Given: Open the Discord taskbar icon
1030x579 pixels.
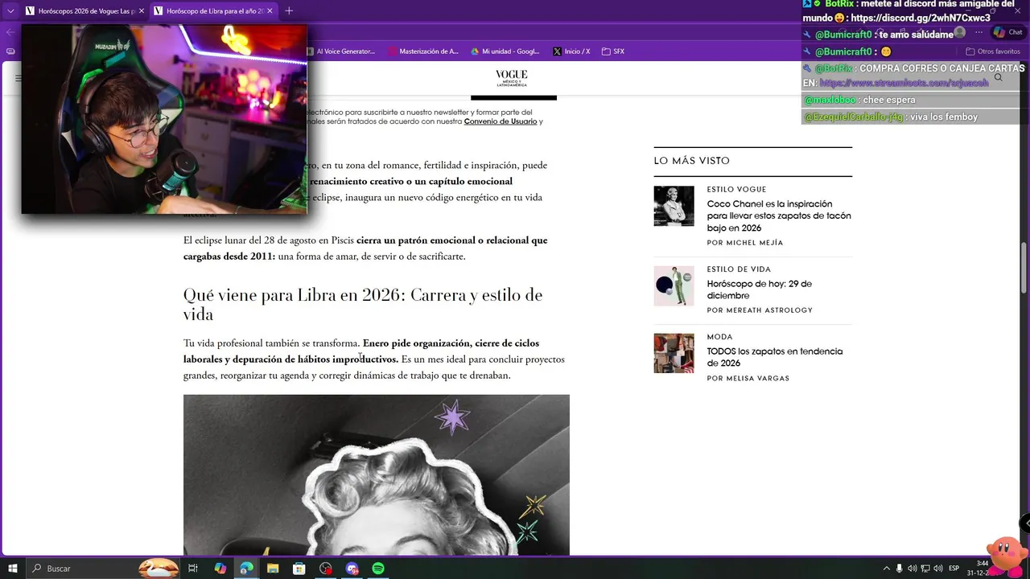Looking at the screenshot, I should (352, 569).
